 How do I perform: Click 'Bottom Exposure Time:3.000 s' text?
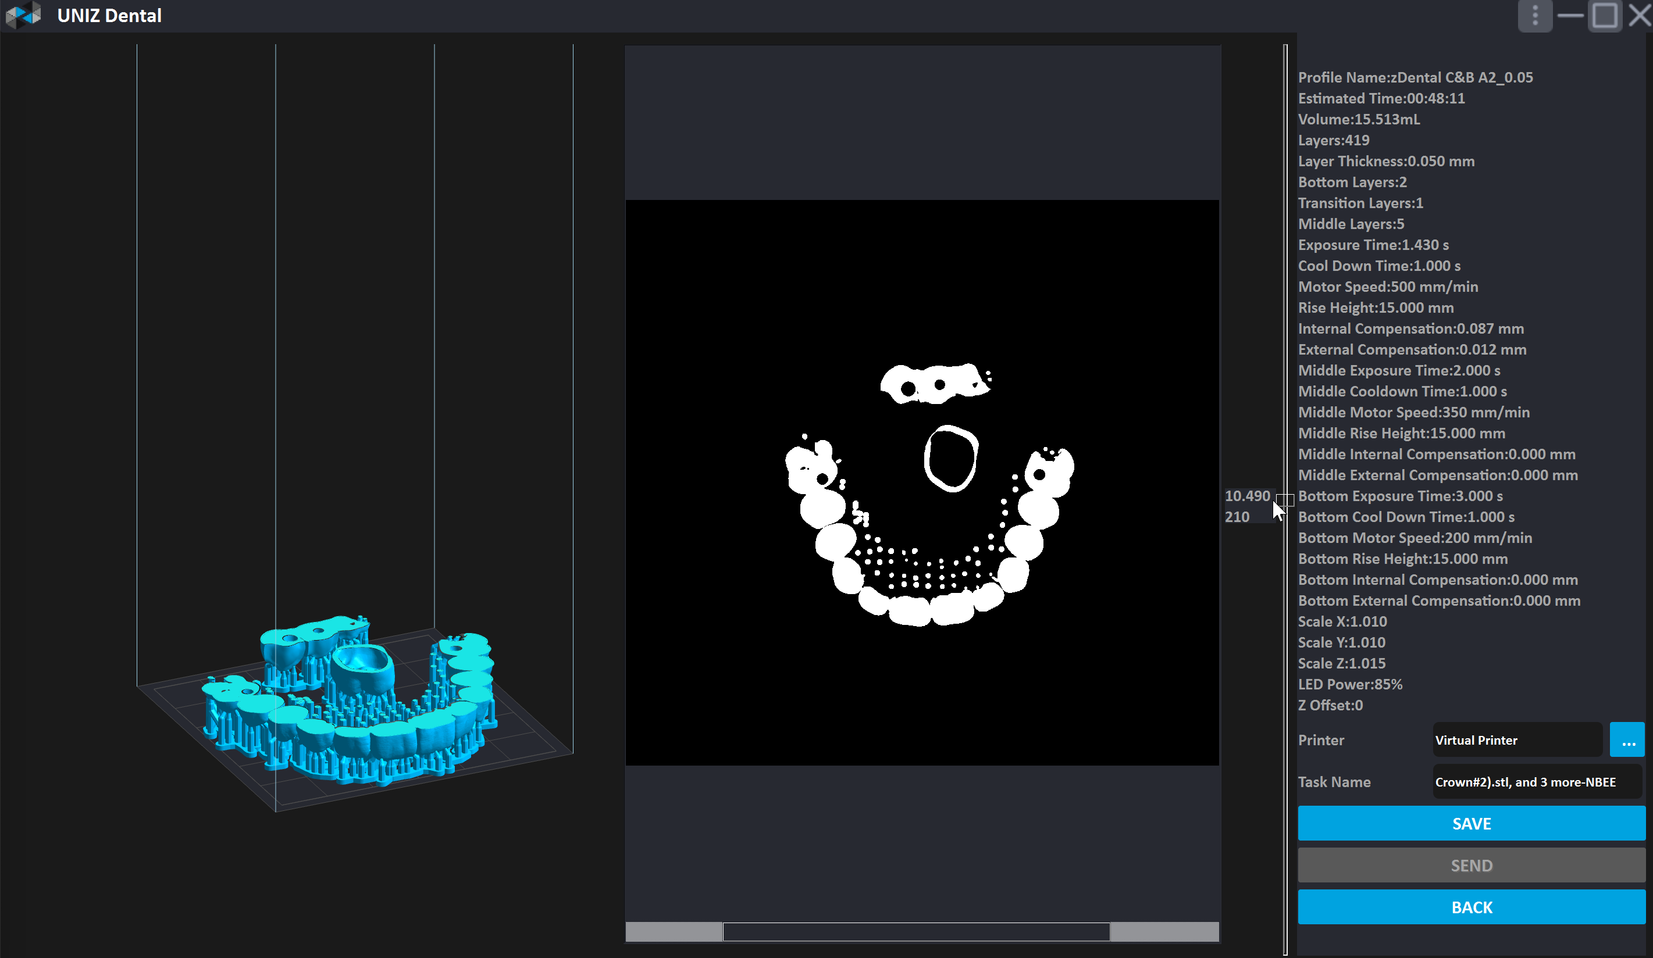[1401, 496]
